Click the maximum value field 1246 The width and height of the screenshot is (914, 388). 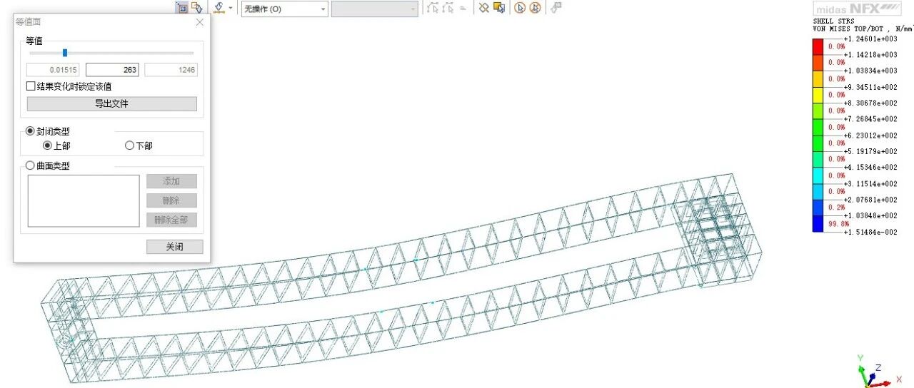pos(171,70)
